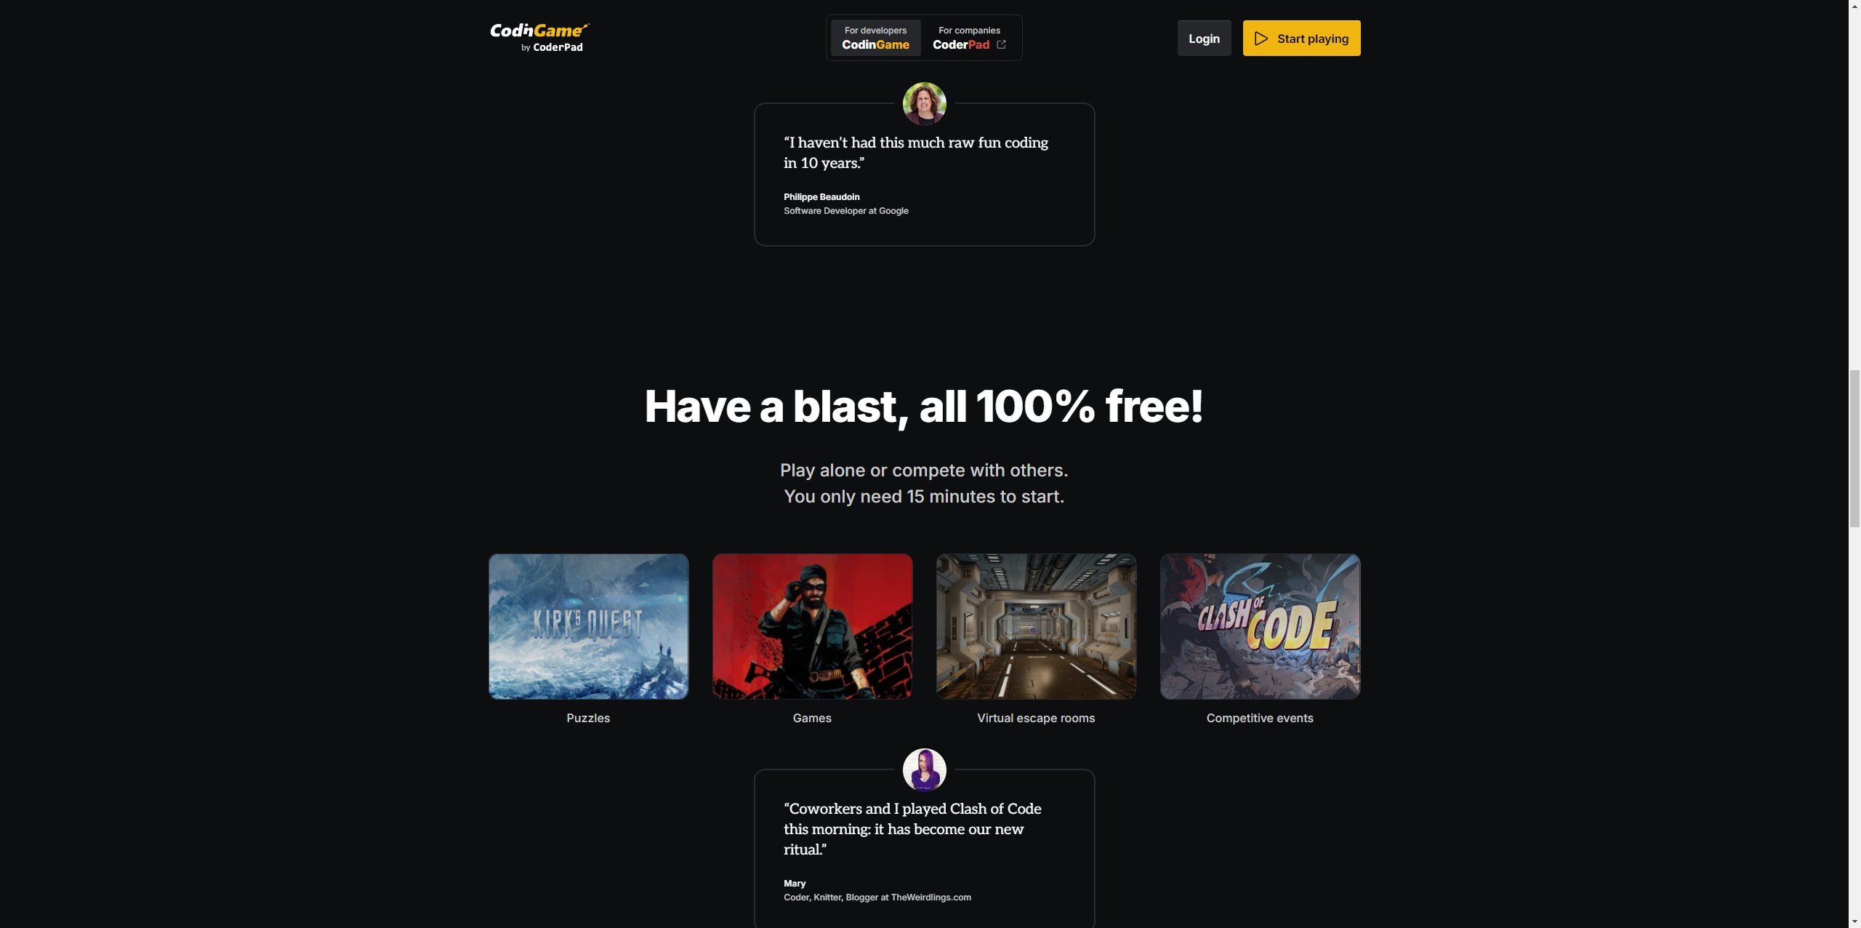
Task: Click the scrollbar down arrow
Action: 1854,921
